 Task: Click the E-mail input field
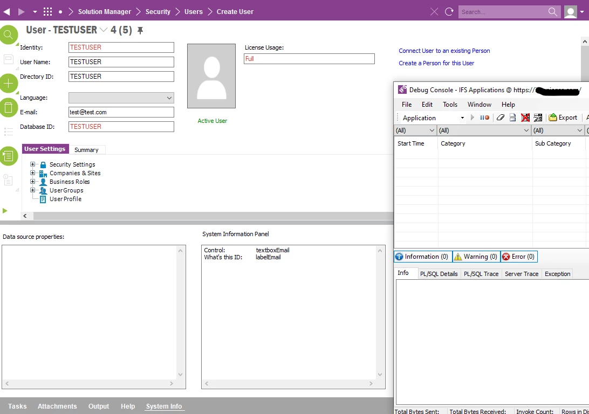click(x=121, y=112)
